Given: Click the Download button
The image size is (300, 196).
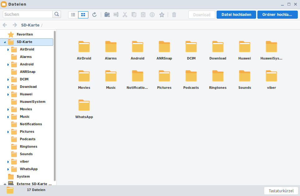Looking at the screenshot, I should tap(202, 15).
